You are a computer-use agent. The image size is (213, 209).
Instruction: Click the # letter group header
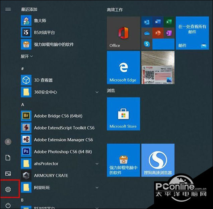click(x=22, y=69)
